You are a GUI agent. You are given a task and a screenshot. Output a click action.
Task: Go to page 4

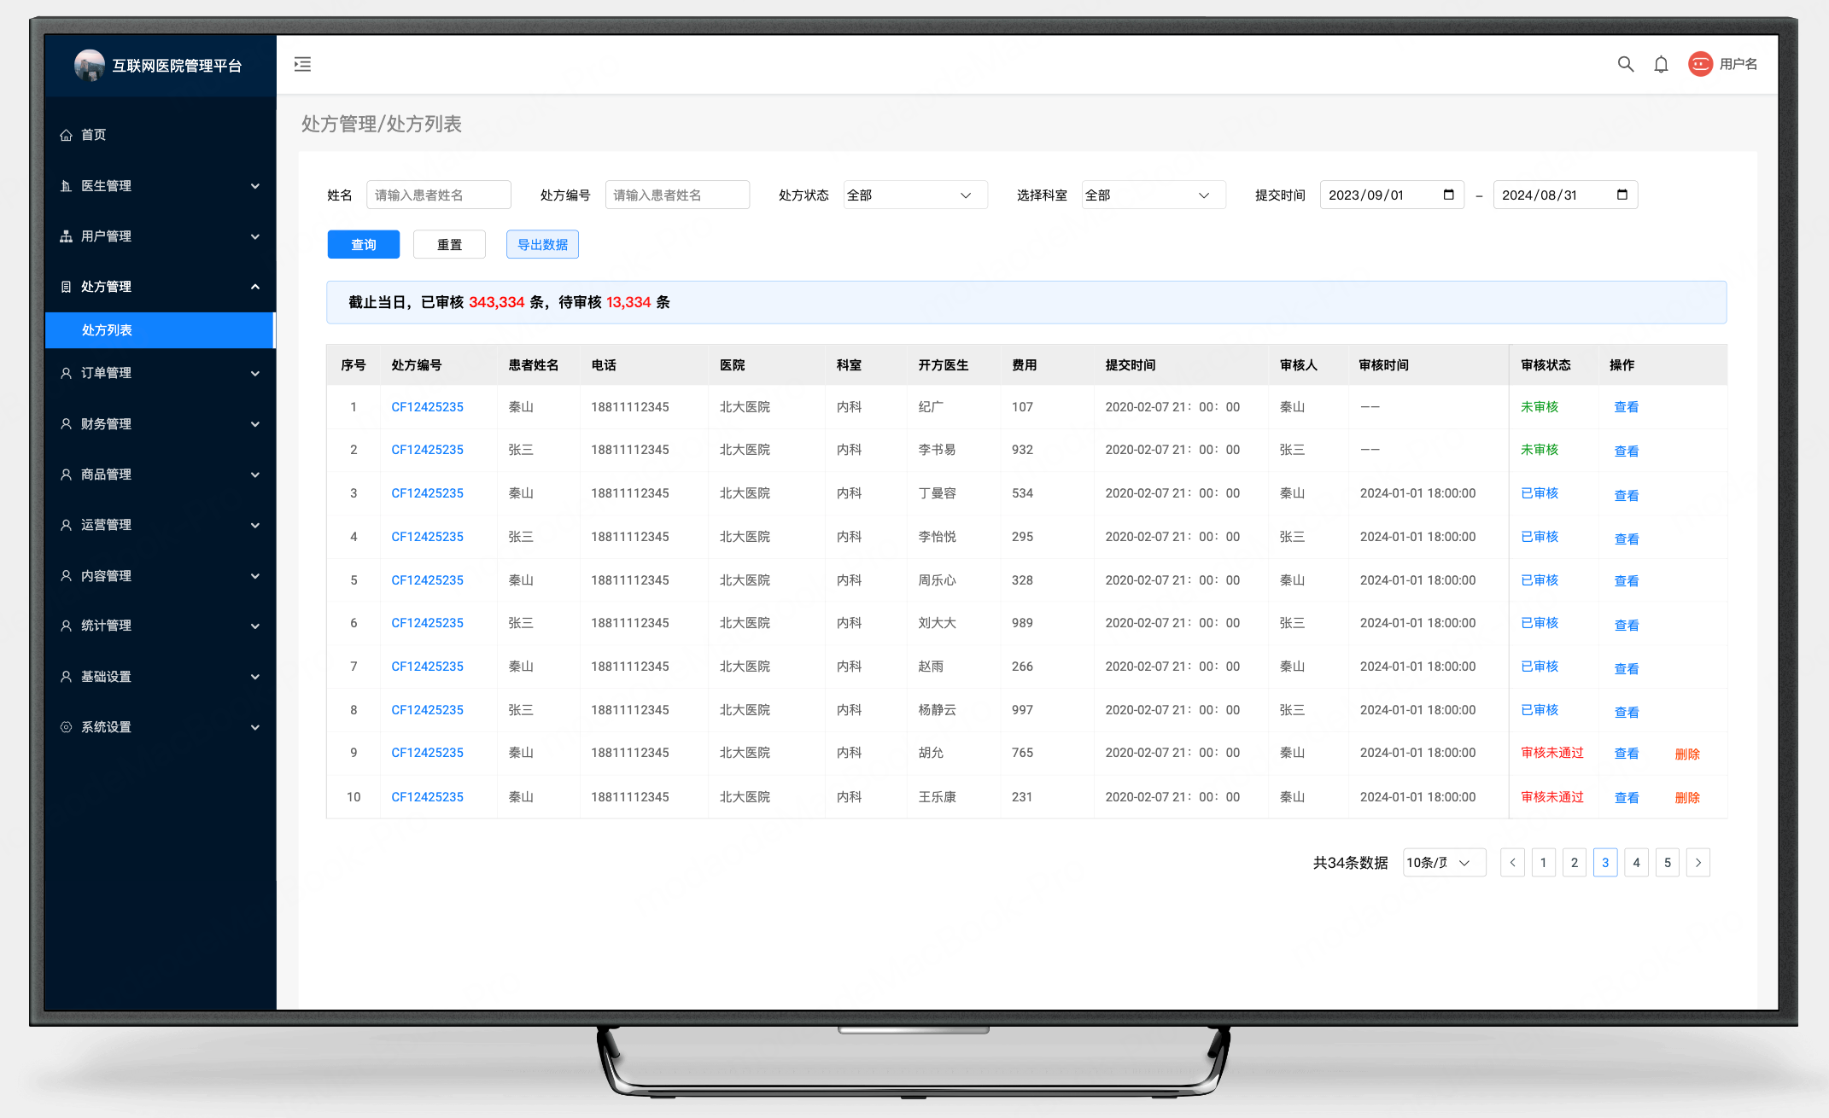[x=1636, y=863]
